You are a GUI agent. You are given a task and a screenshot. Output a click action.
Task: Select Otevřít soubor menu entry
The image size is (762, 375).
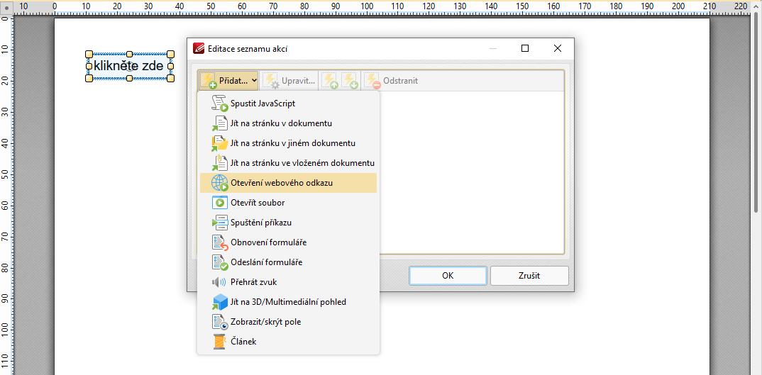click(x=288, y=203)
